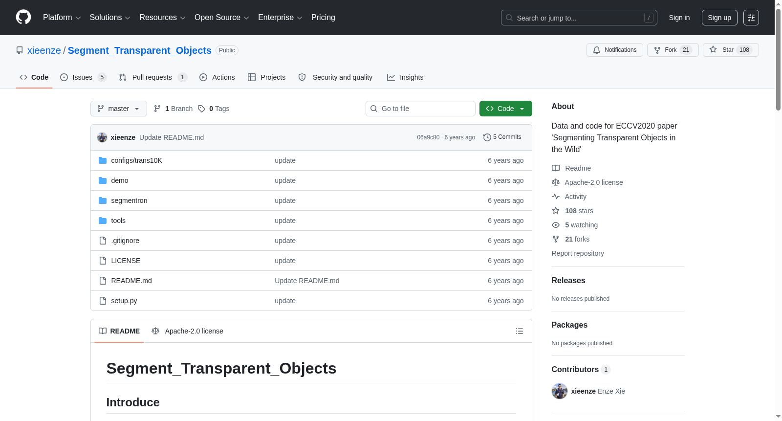782x421 pixels.
Task: Open the README outline list icon
Action: pyautogui.click(x=520, y=331)
